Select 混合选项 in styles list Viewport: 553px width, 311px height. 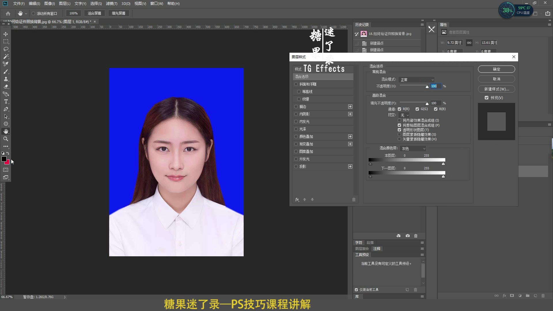(x=323, y=77)
